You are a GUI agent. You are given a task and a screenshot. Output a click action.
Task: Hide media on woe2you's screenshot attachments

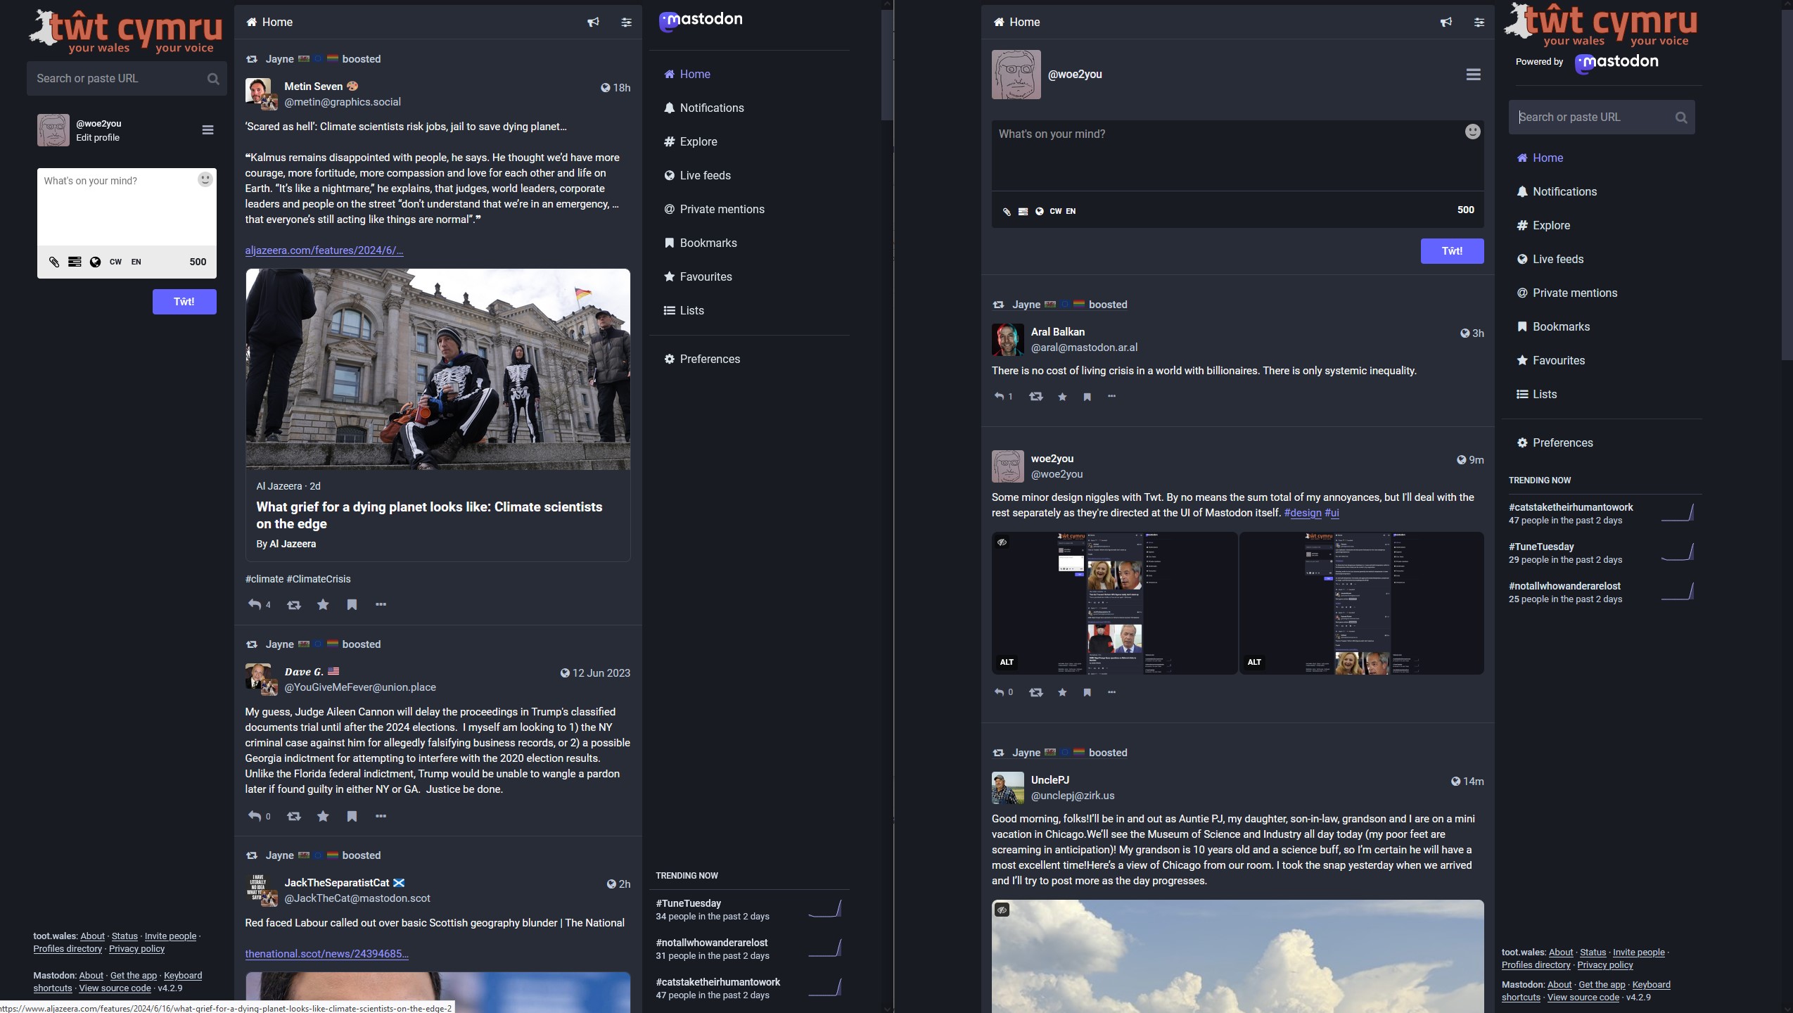1002,542
